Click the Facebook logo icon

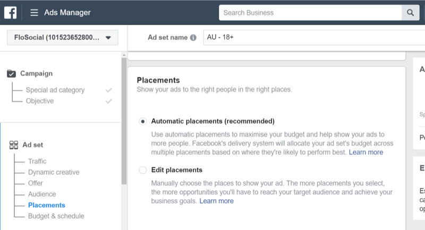(x=11, y=12)
